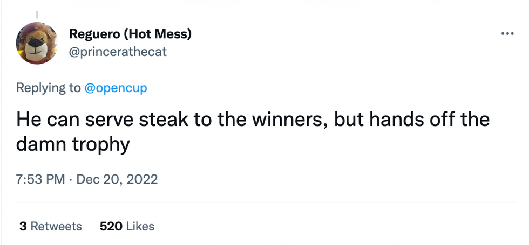Click the lion plush profile avatar

37,44
